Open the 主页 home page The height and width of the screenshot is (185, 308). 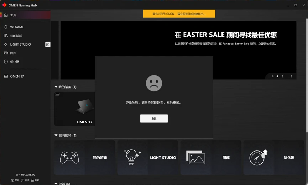[25, 15]
